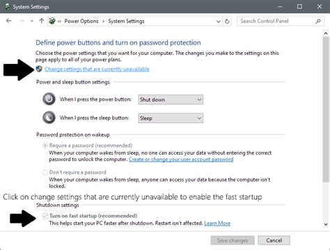Image resolution: width=330 pixels, height=250 pixels.
Task: Click the power button icon
Action: (49, 99)
